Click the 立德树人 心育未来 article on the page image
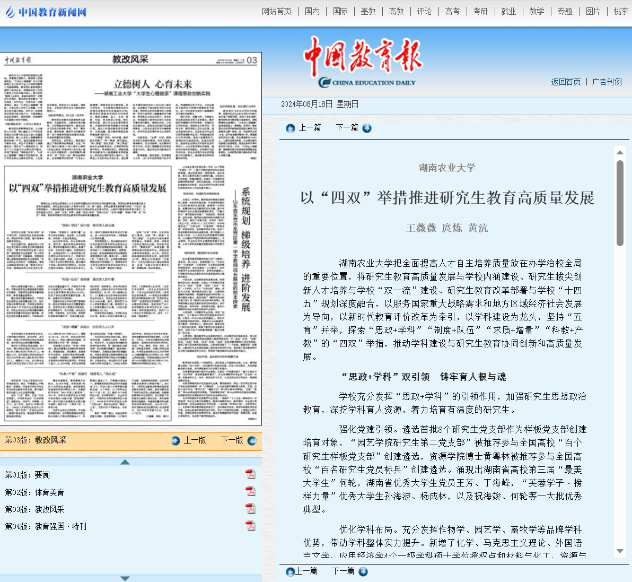 click(130, 117)
